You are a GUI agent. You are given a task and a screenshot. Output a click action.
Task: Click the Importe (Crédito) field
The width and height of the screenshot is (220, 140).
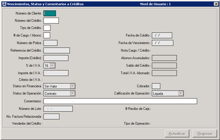coord(56,58)
